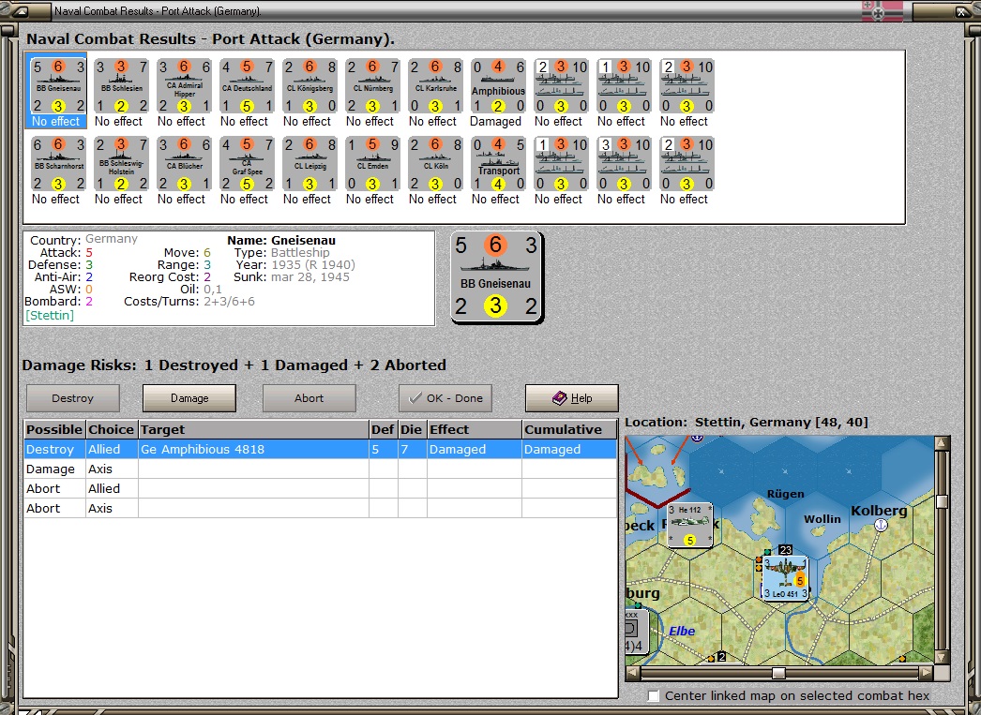Open Help for naval combat results
This screenshot has height=715, width=981.
[x=572, y=398]
